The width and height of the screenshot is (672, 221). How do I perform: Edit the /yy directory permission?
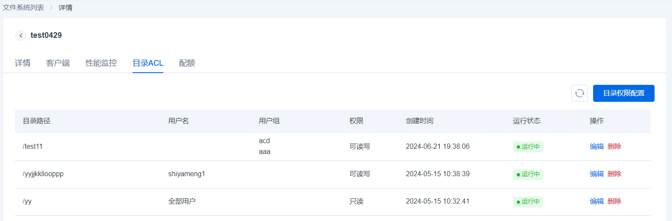click(x=597, y=201)
